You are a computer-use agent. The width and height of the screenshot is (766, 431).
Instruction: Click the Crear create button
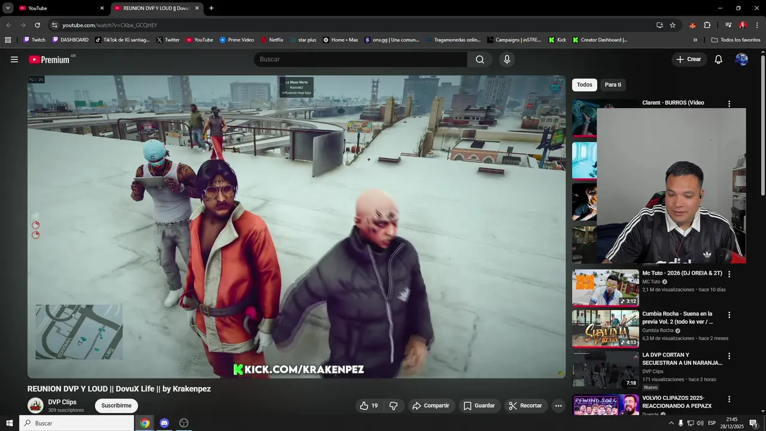689,59
